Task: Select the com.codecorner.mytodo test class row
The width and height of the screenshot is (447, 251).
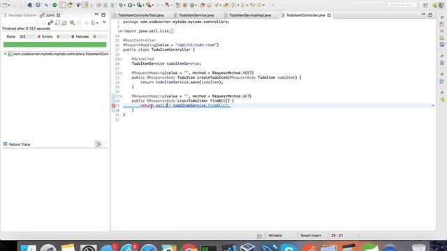Action: [x=58, y=54]
